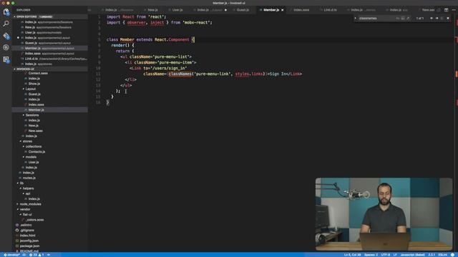Click the split editor icon

[446, 10]
